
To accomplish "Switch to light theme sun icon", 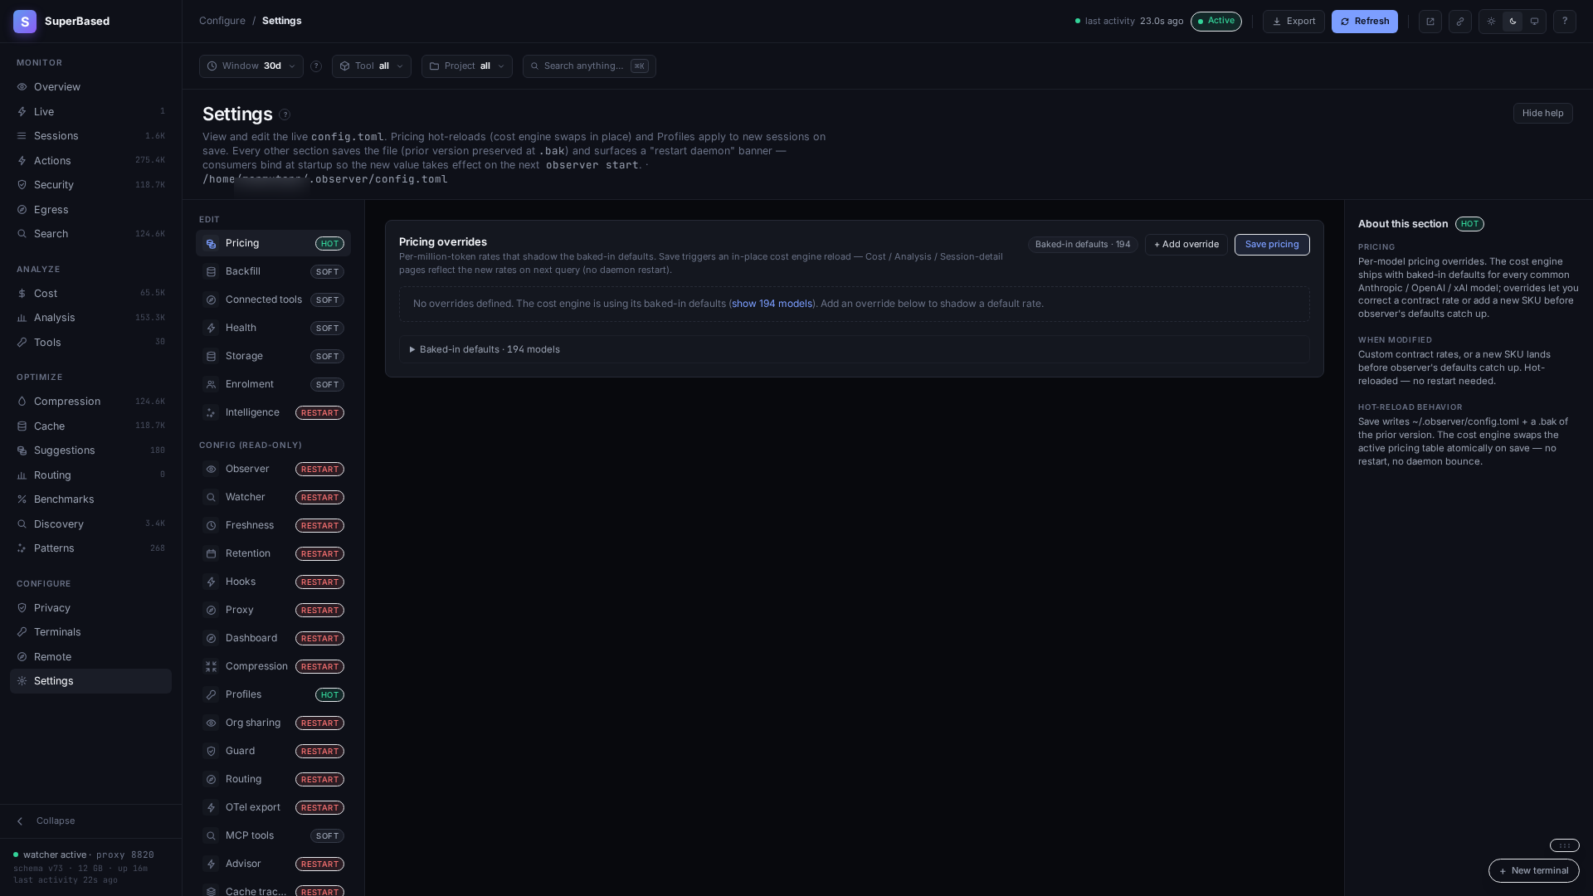I will (1491, 22).
